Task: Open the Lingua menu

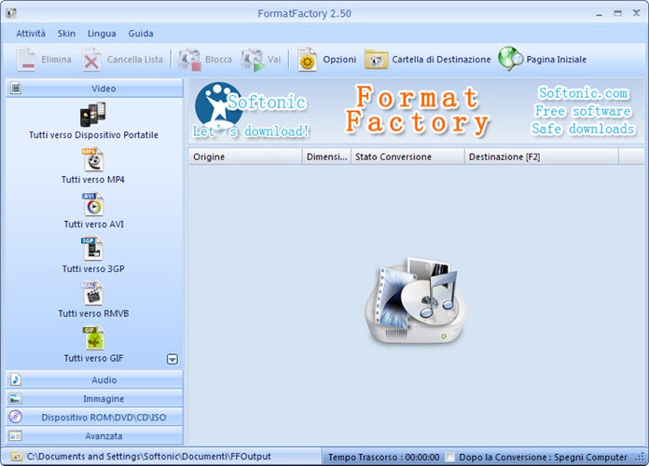Action: coord(102,34)
